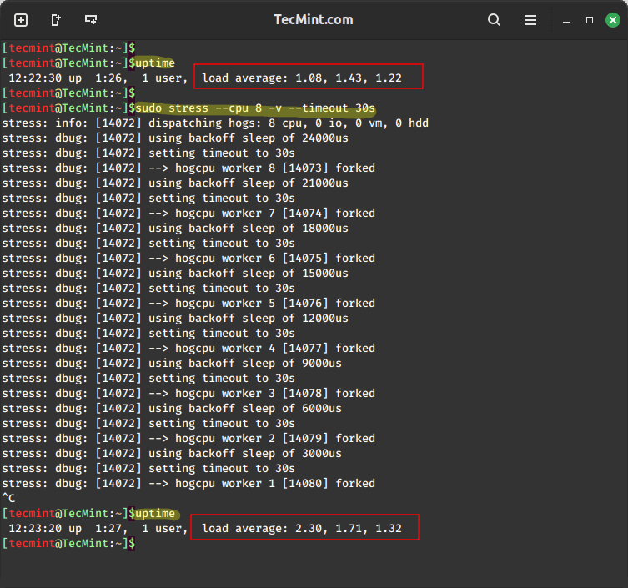Click the backoff sleep of 6000us line
This screenshot has height=588, width=628.
pyautogui.click(x=172, y=409)
